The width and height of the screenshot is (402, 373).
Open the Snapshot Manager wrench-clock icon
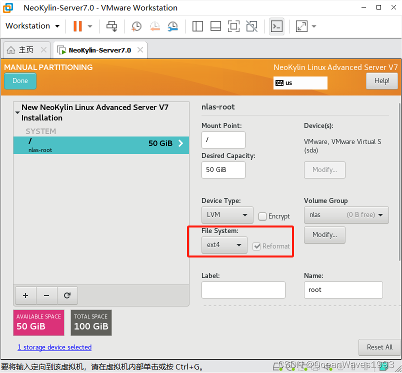pyautogui.click(x=173, y=26)
